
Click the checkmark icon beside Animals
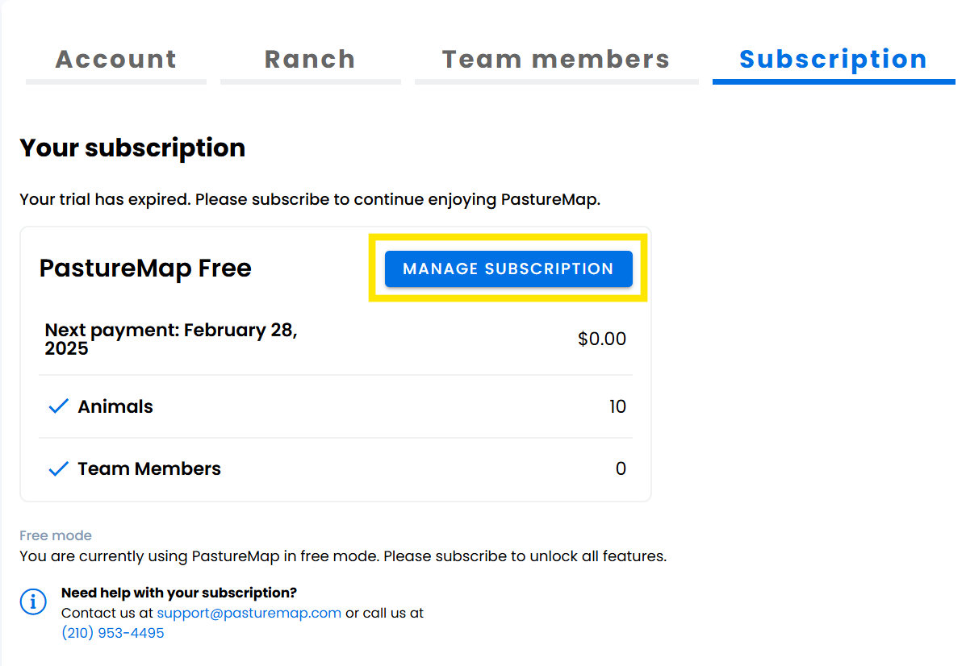59,406
